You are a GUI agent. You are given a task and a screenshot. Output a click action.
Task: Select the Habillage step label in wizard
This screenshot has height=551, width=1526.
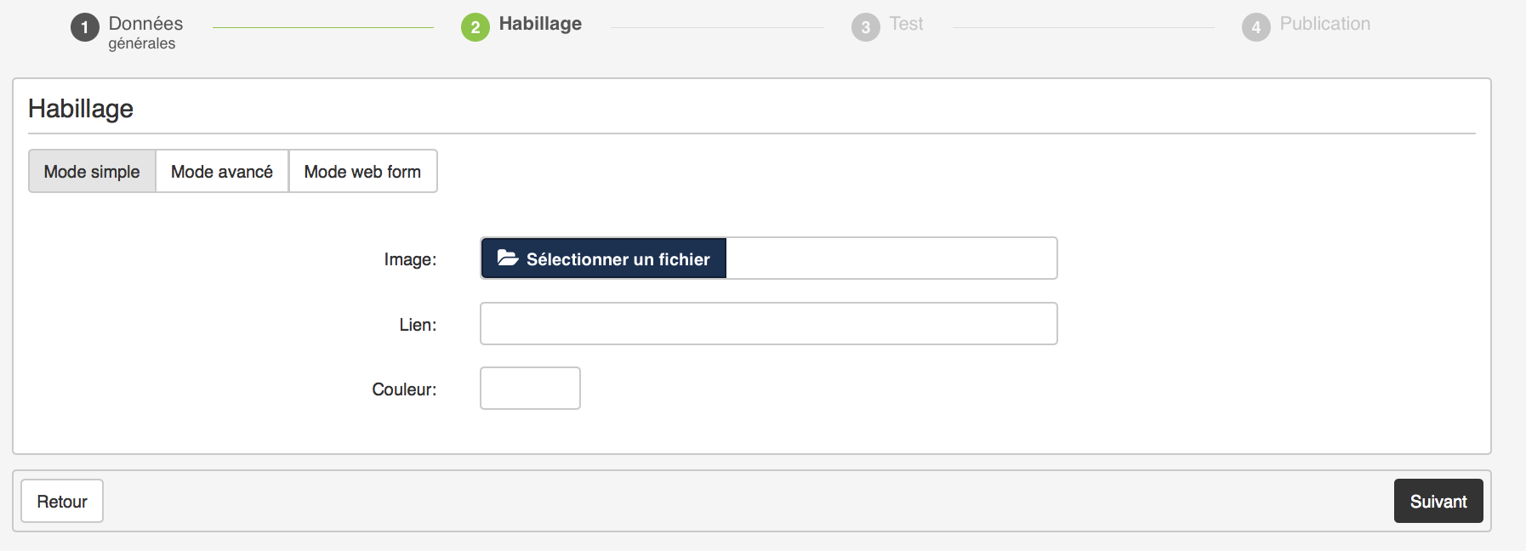pos(540,24)
